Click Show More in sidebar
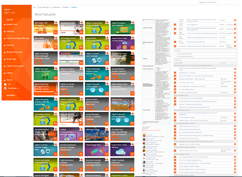This screenshot has height=177, width=242. (x=10, y=95)
